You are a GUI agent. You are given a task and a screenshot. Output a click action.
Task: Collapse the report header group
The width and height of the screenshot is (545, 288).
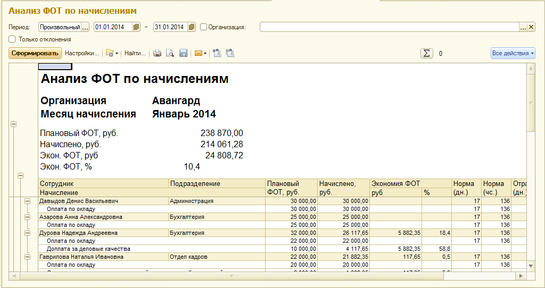pos(13,124)
